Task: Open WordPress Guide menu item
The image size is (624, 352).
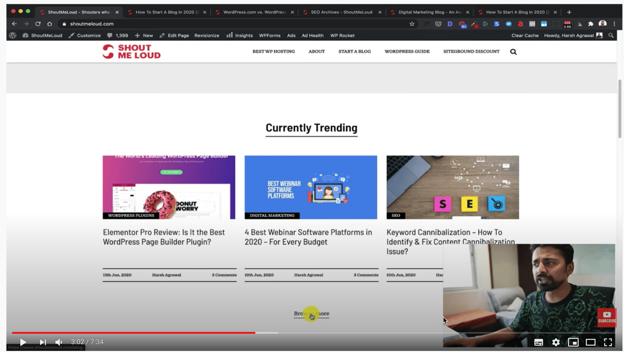Action: [x=407, y=52]
